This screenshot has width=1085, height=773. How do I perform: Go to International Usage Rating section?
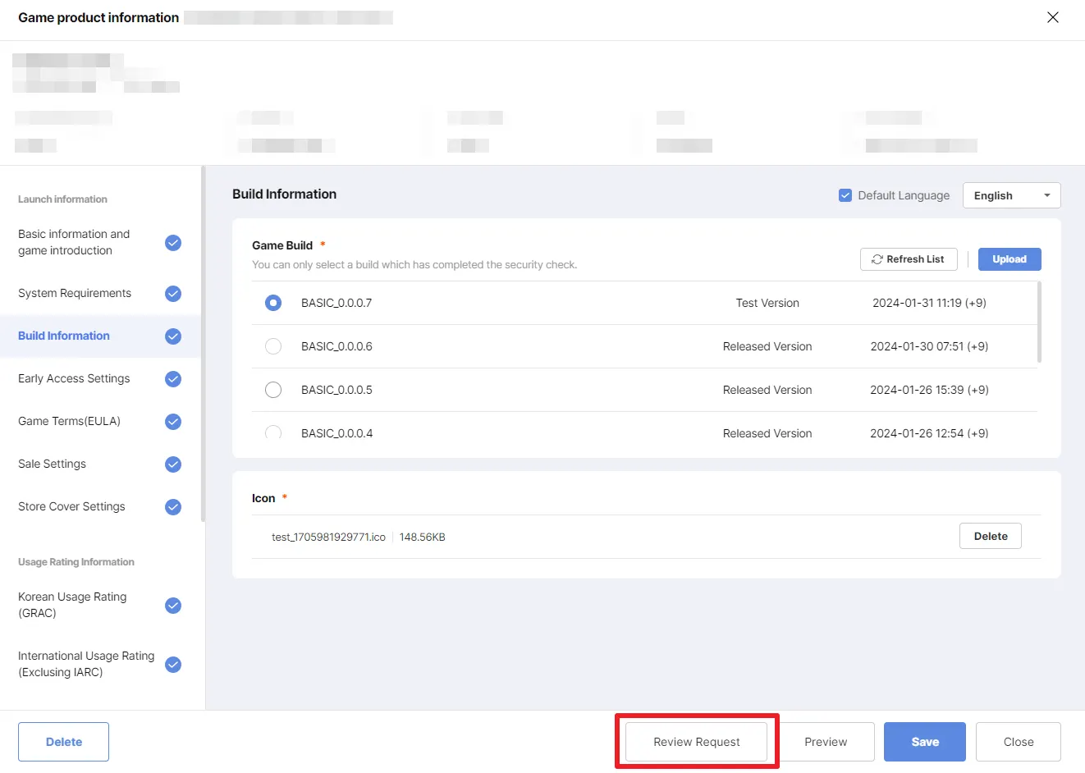86,664
